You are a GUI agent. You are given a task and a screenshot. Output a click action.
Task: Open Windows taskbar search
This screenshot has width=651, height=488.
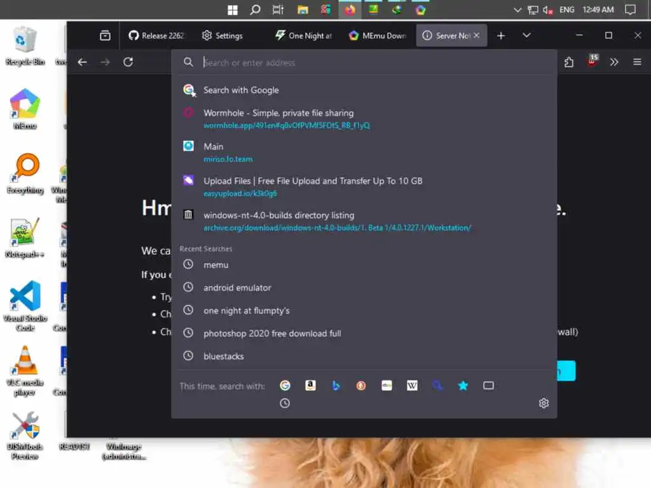256,10
